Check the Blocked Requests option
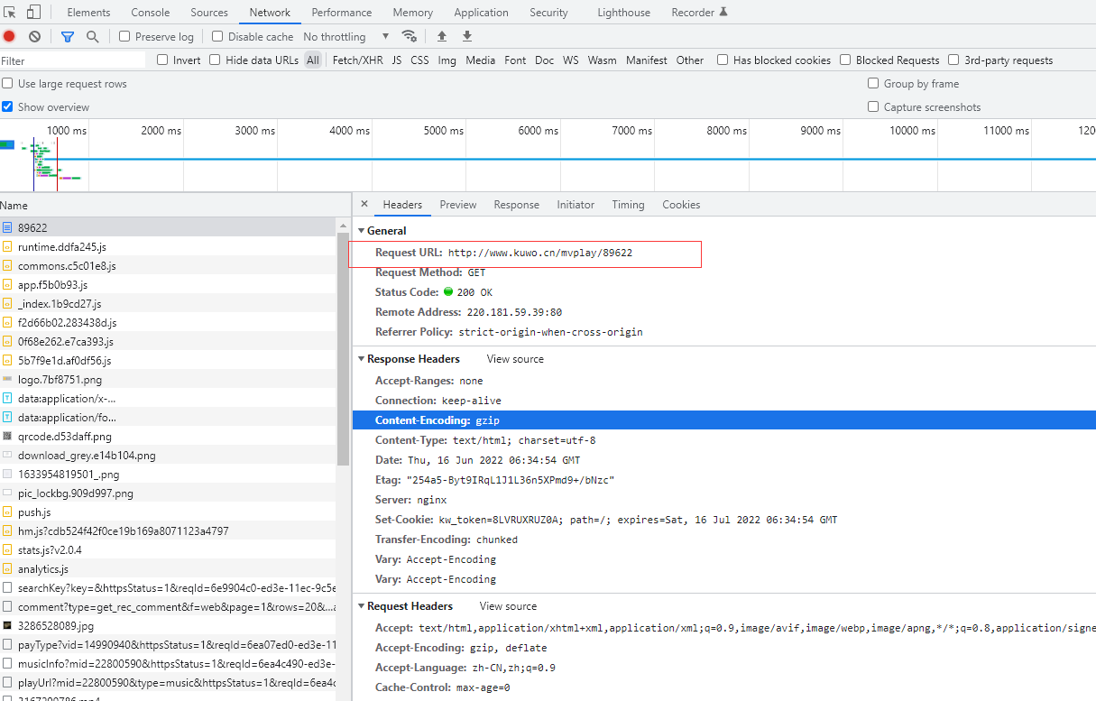Viewport: 1096px width, 701px height. (845, 60)
